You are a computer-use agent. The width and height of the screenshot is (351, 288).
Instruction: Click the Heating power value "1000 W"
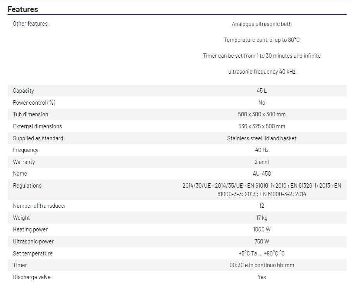pyautogui.click(x=262, y=229)
